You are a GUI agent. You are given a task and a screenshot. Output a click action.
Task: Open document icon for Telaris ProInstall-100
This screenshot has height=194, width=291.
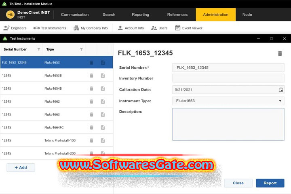coord(103,141)
